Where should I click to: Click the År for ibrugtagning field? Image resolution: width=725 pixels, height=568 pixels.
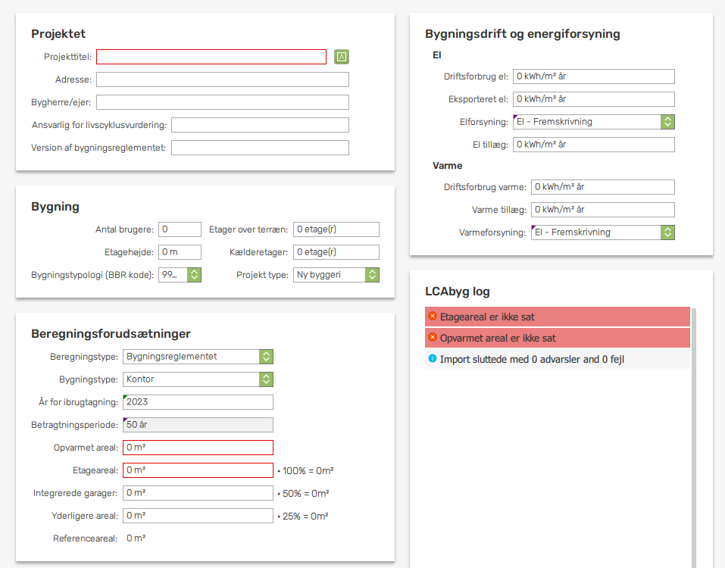pos(198,402)
